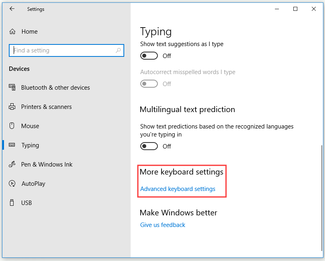Focus the Find a setting search box

tap(67, 50)
